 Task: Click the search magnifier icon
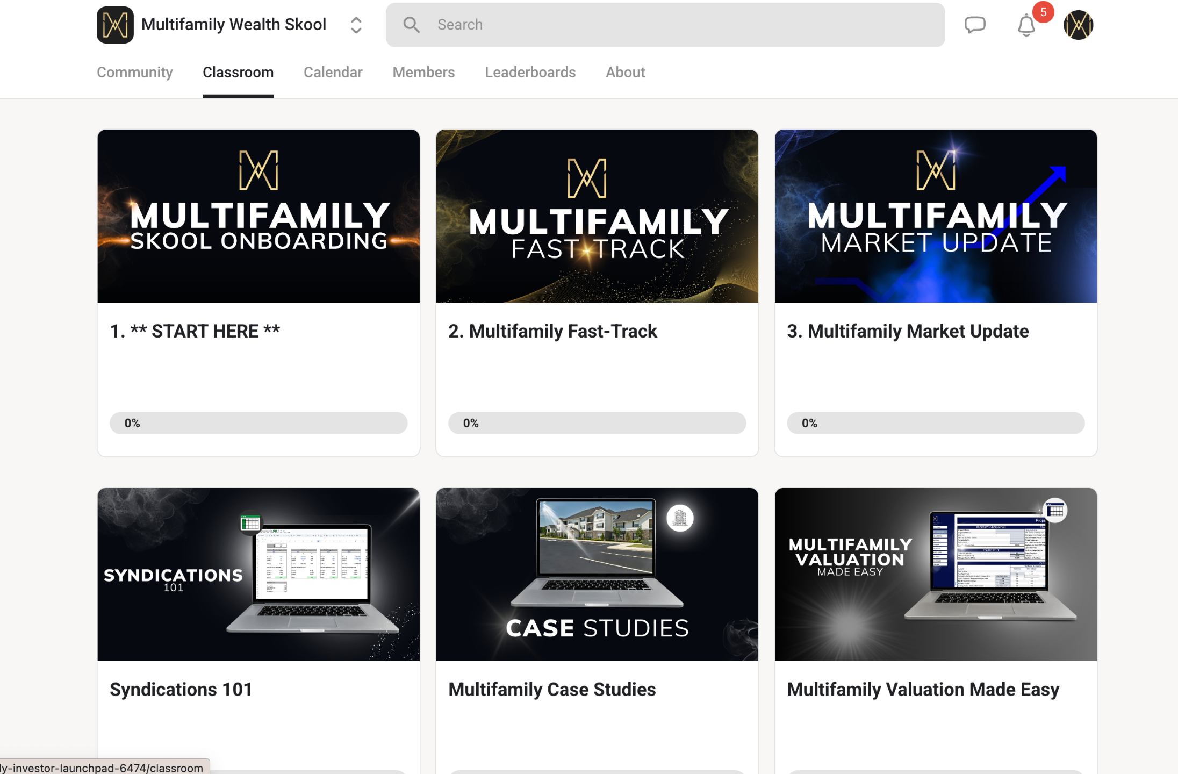pos(411,25)
